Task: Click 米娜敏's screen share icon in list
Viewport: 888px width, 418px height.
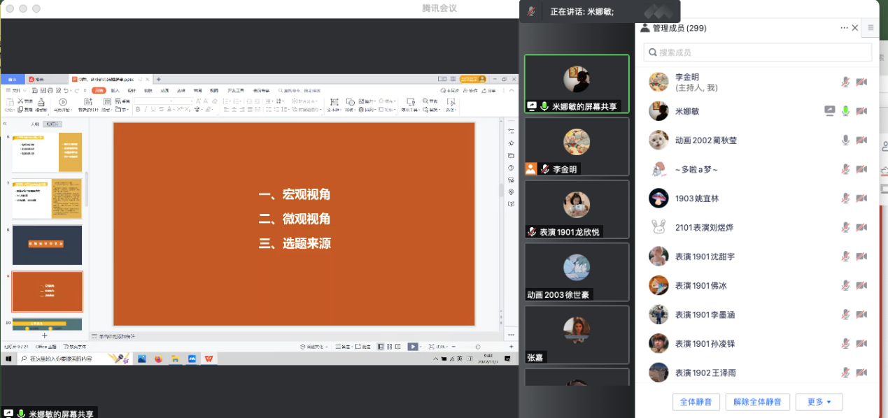Action: (830, 111)
